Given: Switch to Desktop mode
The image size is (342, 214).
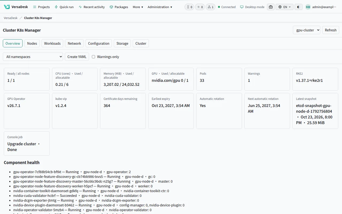Looking at the screenshot, I should pyautogui.click(x=252, y=7).
